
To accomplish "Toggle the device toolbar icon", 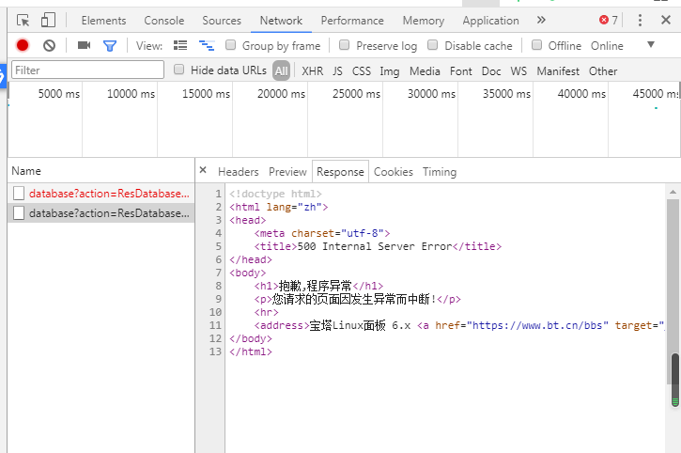I will pos(48,21).
